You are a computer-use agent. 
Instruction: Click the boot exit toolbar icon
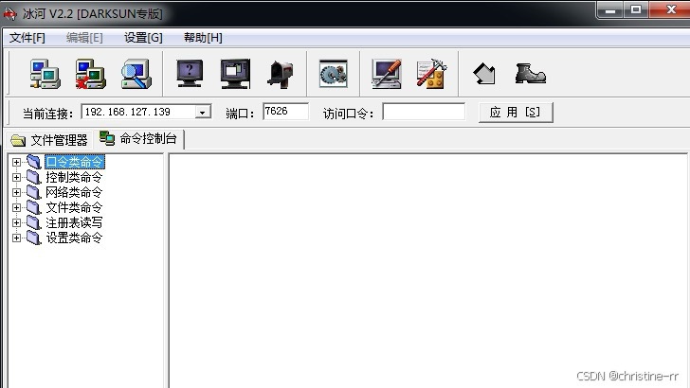[x=530, y=74]
